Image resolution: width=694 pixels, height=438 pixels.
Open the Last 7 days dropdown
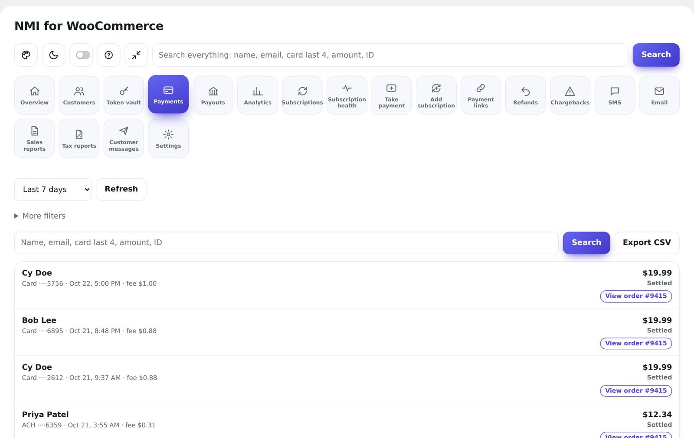click(x=53, y=190)
